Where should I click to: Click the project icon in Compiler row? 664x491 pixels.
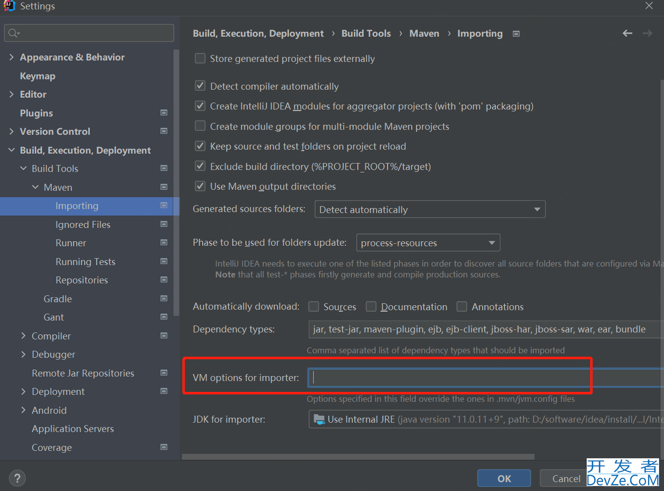164,335
